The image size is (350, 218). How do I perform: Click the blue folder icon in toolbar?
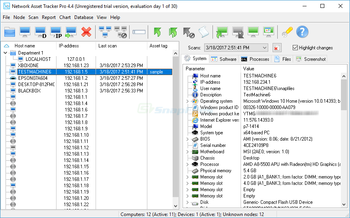[9, 32]
